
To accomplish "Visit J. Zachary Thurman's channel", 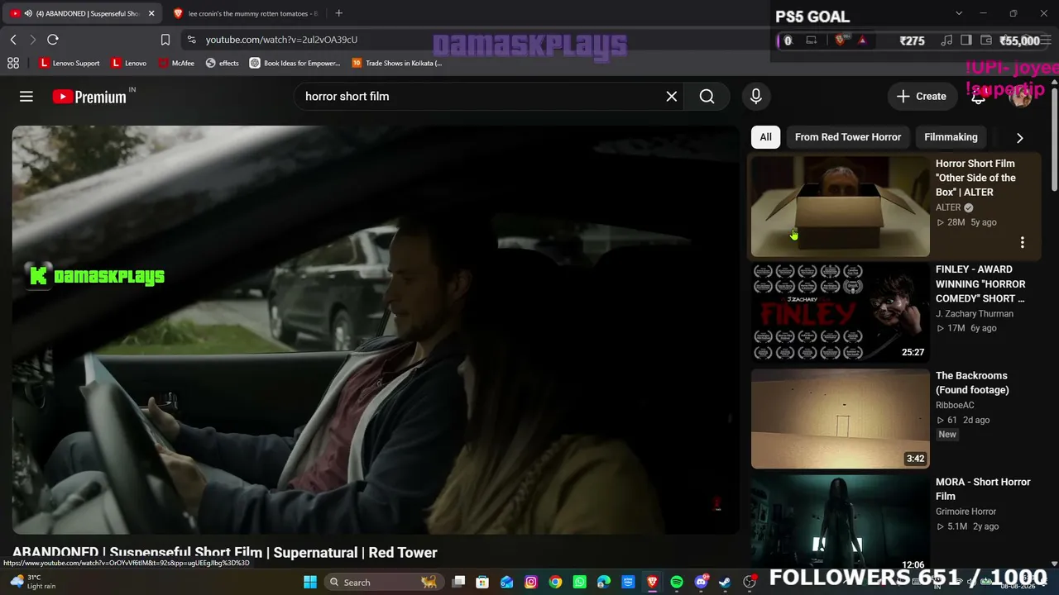I will [x=975, y=314].
